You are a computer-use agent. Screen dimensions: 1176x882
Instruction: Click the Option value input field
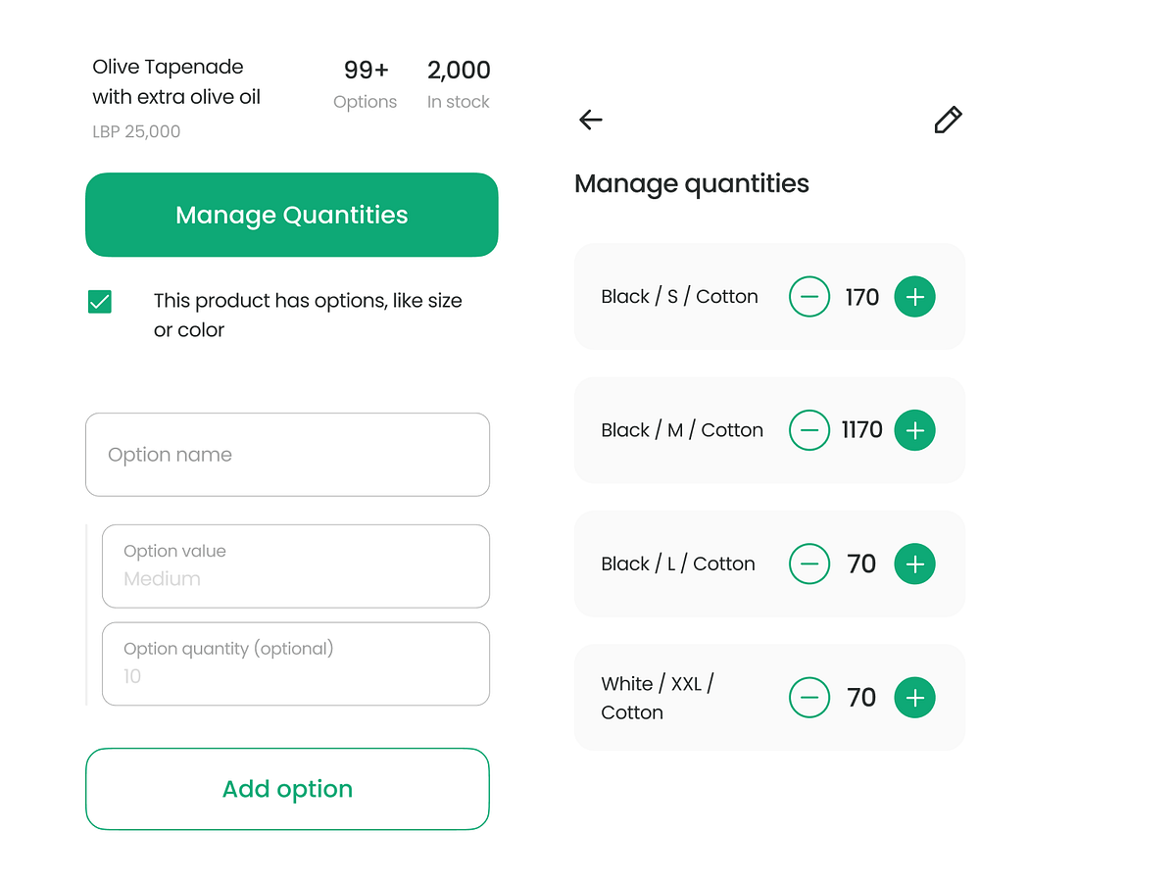click(296, 565)
